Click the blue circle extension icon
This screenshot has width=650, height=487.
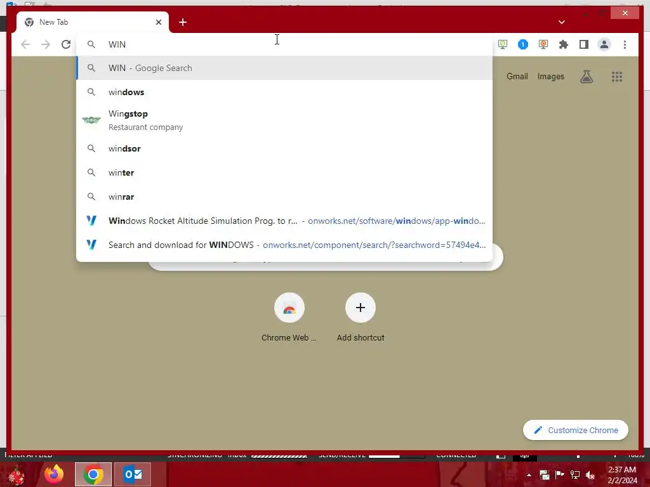(523, 44)
